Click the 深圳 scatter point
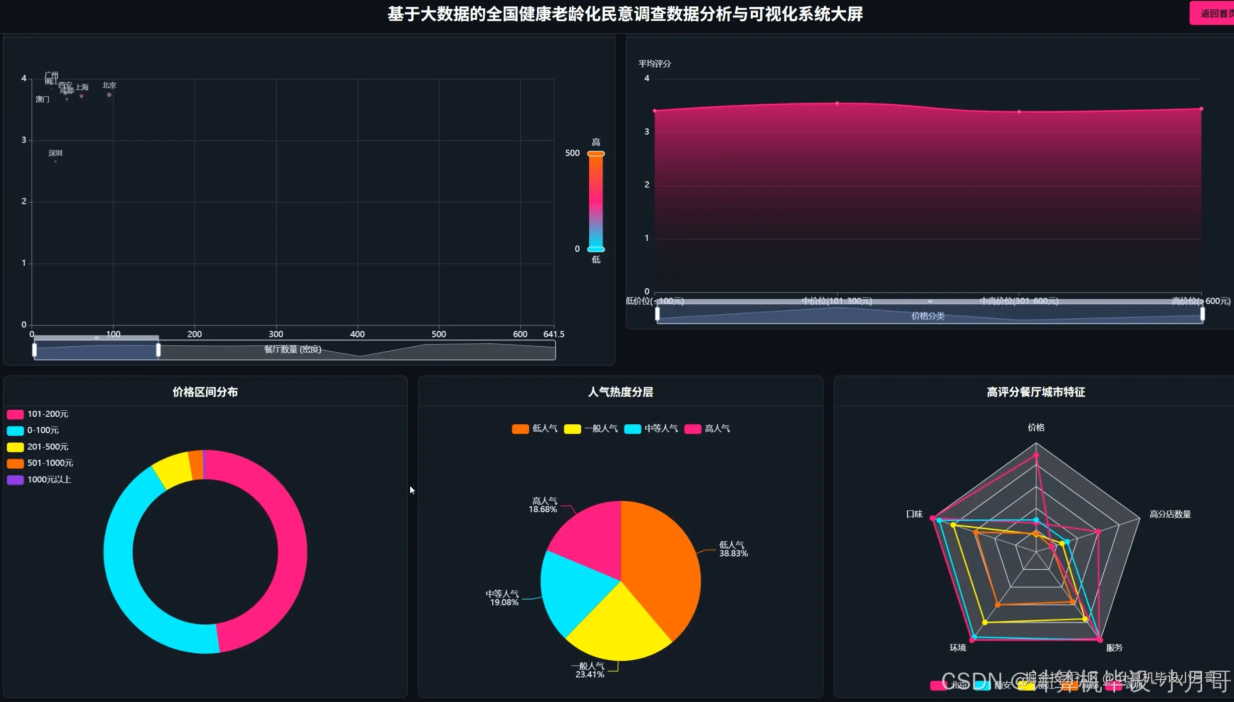 [x=55, y=161]
